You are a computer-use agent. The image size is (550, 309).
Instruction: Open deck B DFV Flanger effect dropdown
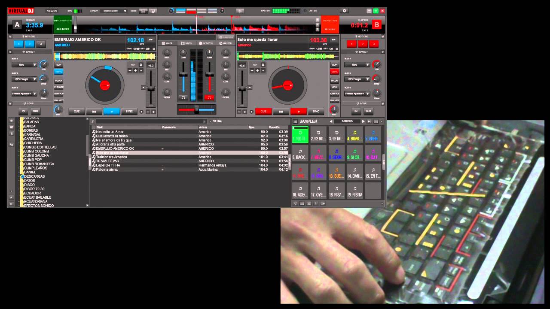[x=357, y=79]
